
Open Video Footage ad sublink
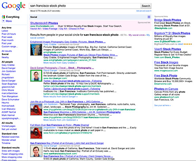pyautogui.click(x=50, y=29)
